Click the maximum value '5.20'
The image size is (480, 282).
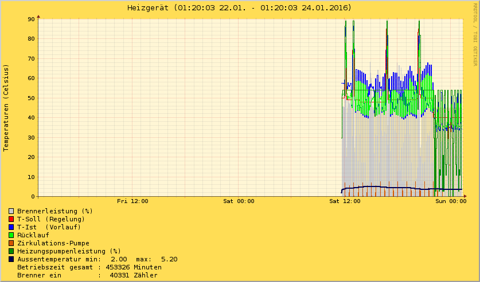pyautogui.click(x=169, y=259)
